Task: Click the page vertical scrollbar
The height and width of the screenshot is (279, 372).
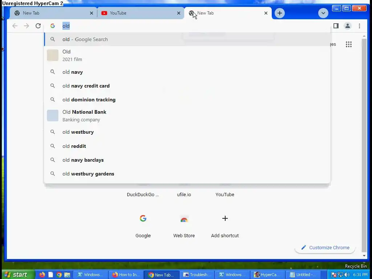Action: pyautogui.click(x=364, y=145)
